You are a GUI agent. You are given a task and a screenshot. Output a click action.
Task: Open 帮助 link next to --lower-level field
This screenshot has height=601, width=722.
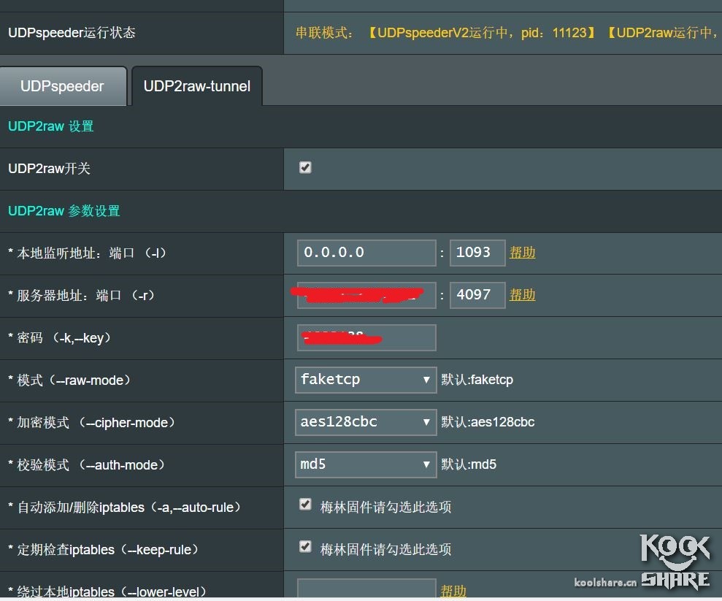[453, 591]
